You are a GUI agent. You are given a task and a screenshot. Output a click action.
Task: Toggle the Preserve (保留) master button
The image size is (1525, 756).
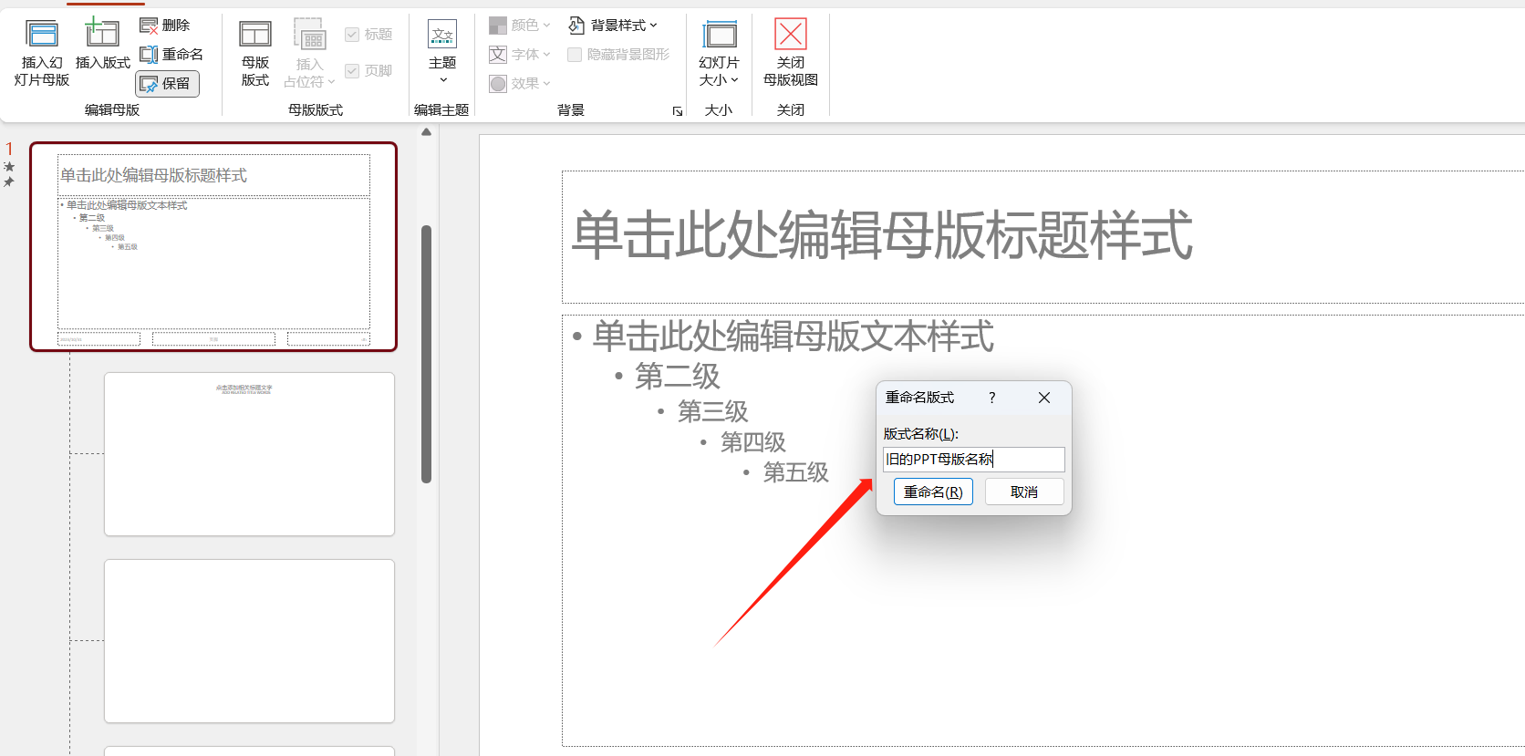[167, 84]
